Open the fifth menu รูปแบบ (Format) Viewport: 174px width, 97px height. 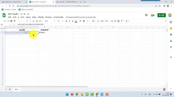point(28,17)
